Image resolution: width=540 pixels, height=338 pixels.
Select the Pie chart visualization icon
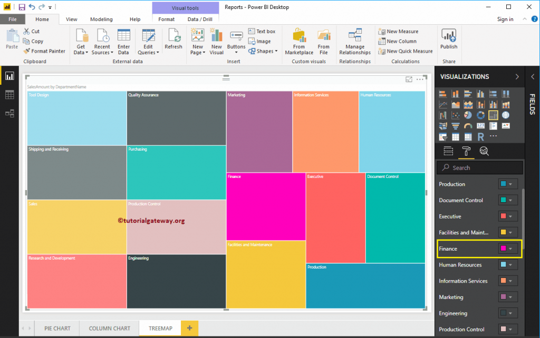468,115
